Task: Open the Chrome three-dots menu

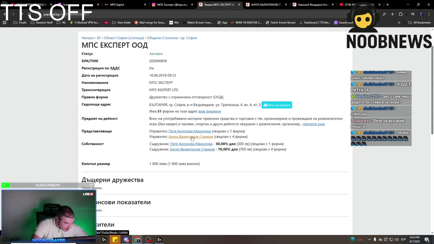Action: [x=429, y=14]
